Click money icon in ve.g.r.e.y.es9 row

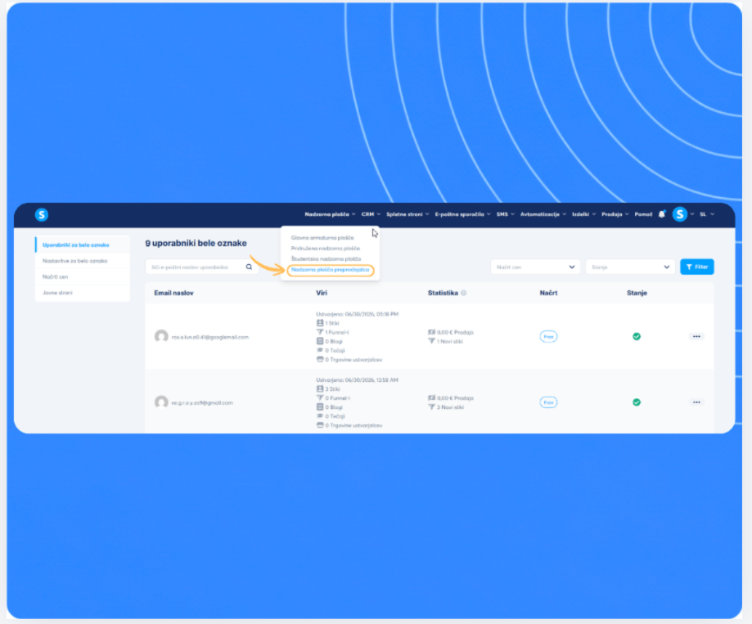[x=431, y=397]
